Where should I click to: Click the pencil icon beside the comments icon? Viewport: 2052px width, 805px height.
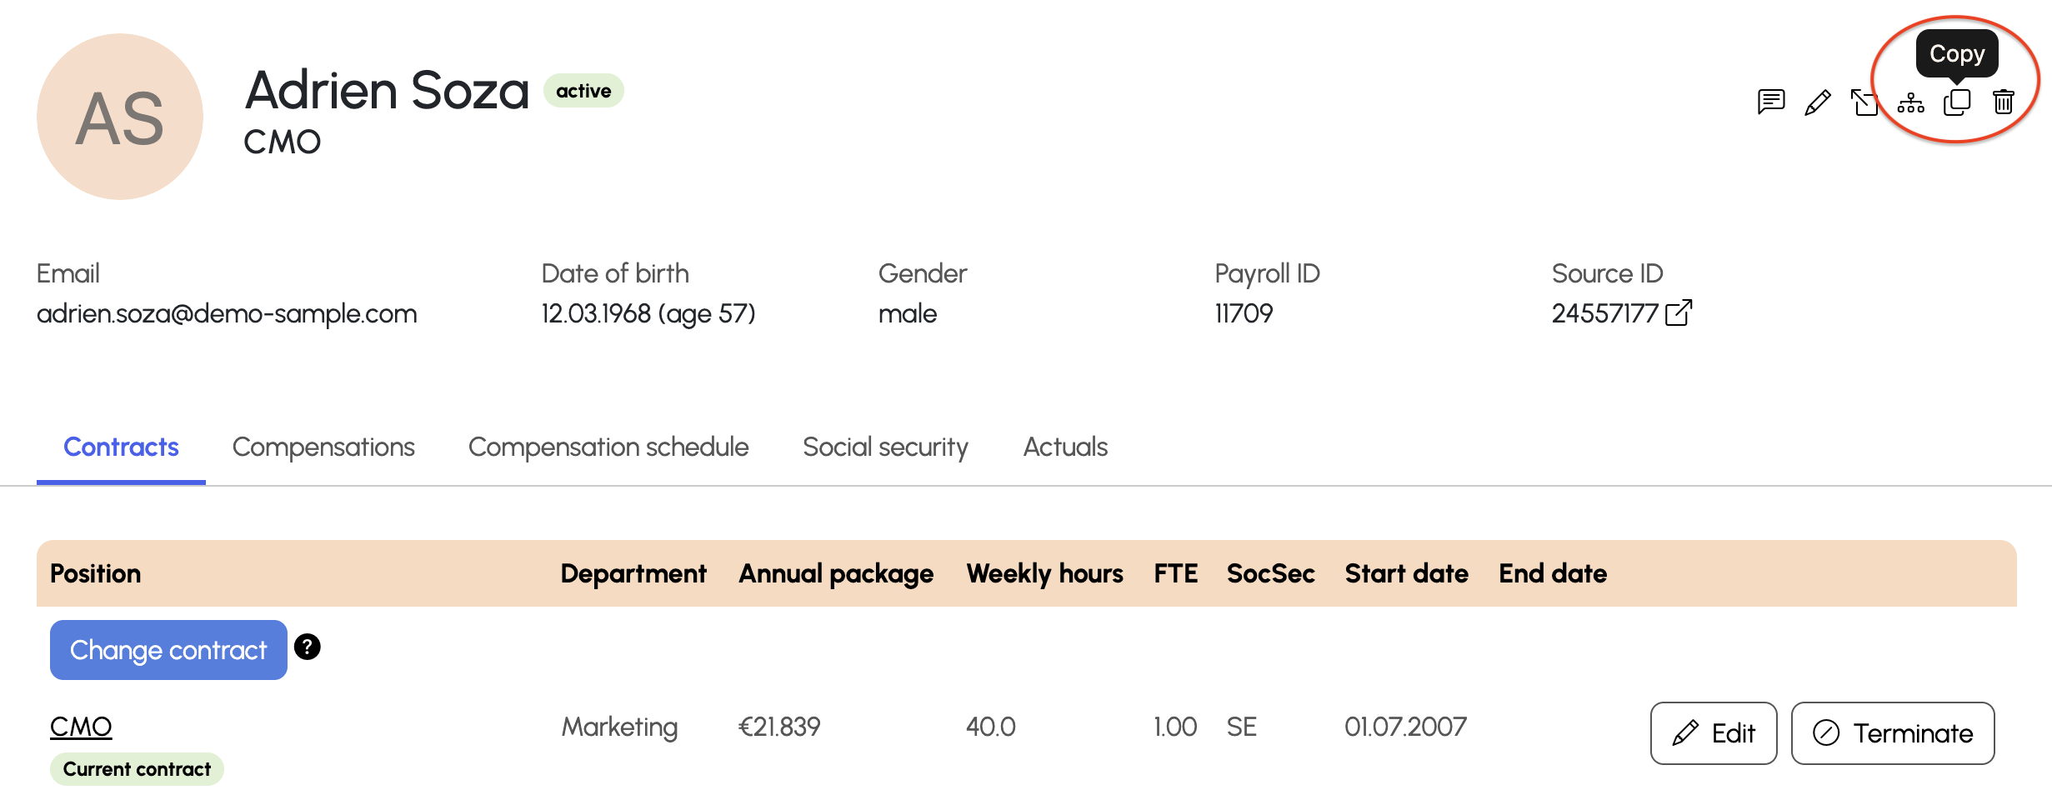coord(1817,102)
